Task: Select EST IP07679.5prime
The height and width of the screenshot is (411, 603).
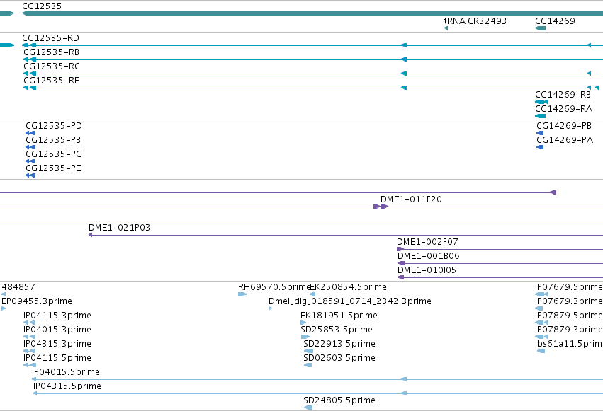Action: coord(569,287)
